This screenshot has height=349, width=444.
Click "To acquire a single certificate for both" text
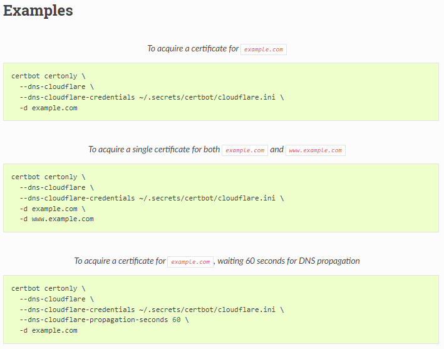(154, 150)
